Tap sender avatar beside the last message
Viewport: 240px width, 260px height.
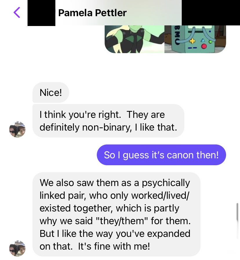pyautogui.click(x=17, y=248)
